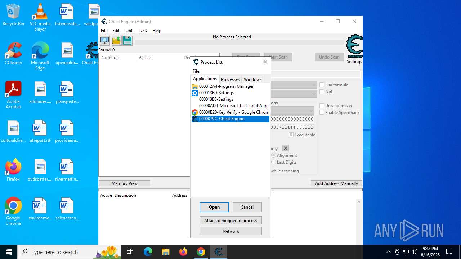Click Attach debugger to process
The height and width of the screenshot is (259, 461).
[x=230, y=221]
